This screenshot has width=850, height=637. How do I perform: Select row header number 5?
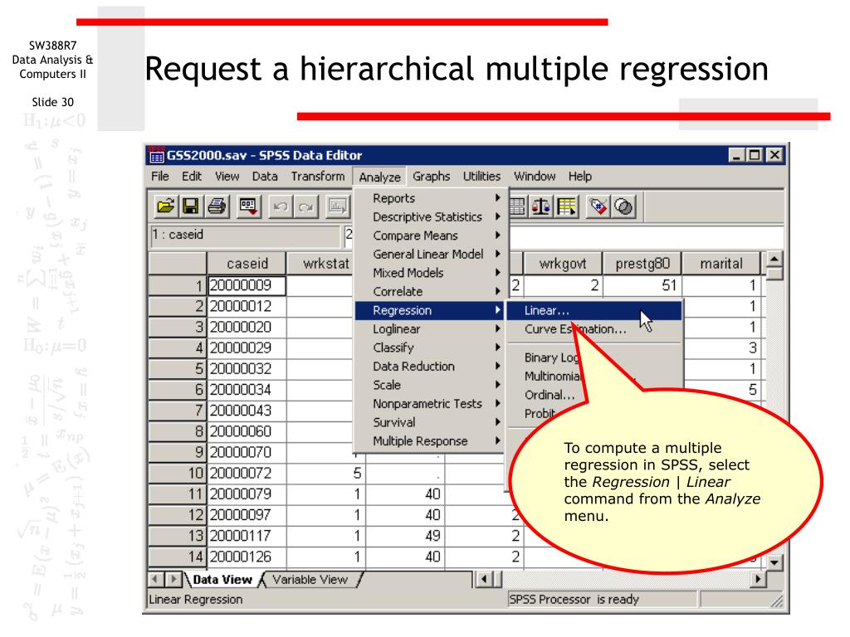click(178, 369)
